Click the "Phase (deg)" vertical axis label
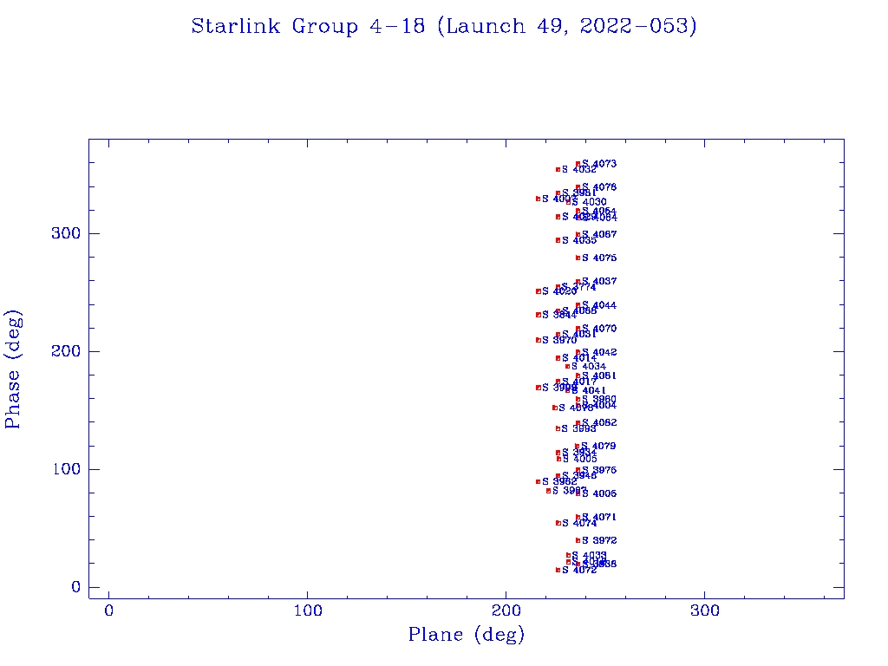The height and width of the screenshot is (666, 888). tap(12, 369)
